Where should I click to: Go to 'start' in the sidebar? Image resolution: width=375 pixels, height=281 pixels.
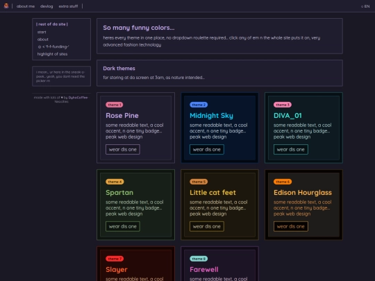(x=42, y=32)
